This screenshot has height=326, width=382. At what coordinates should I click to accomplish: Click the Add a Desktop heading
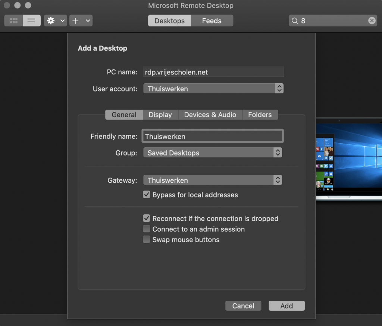(x=103, y=48)
